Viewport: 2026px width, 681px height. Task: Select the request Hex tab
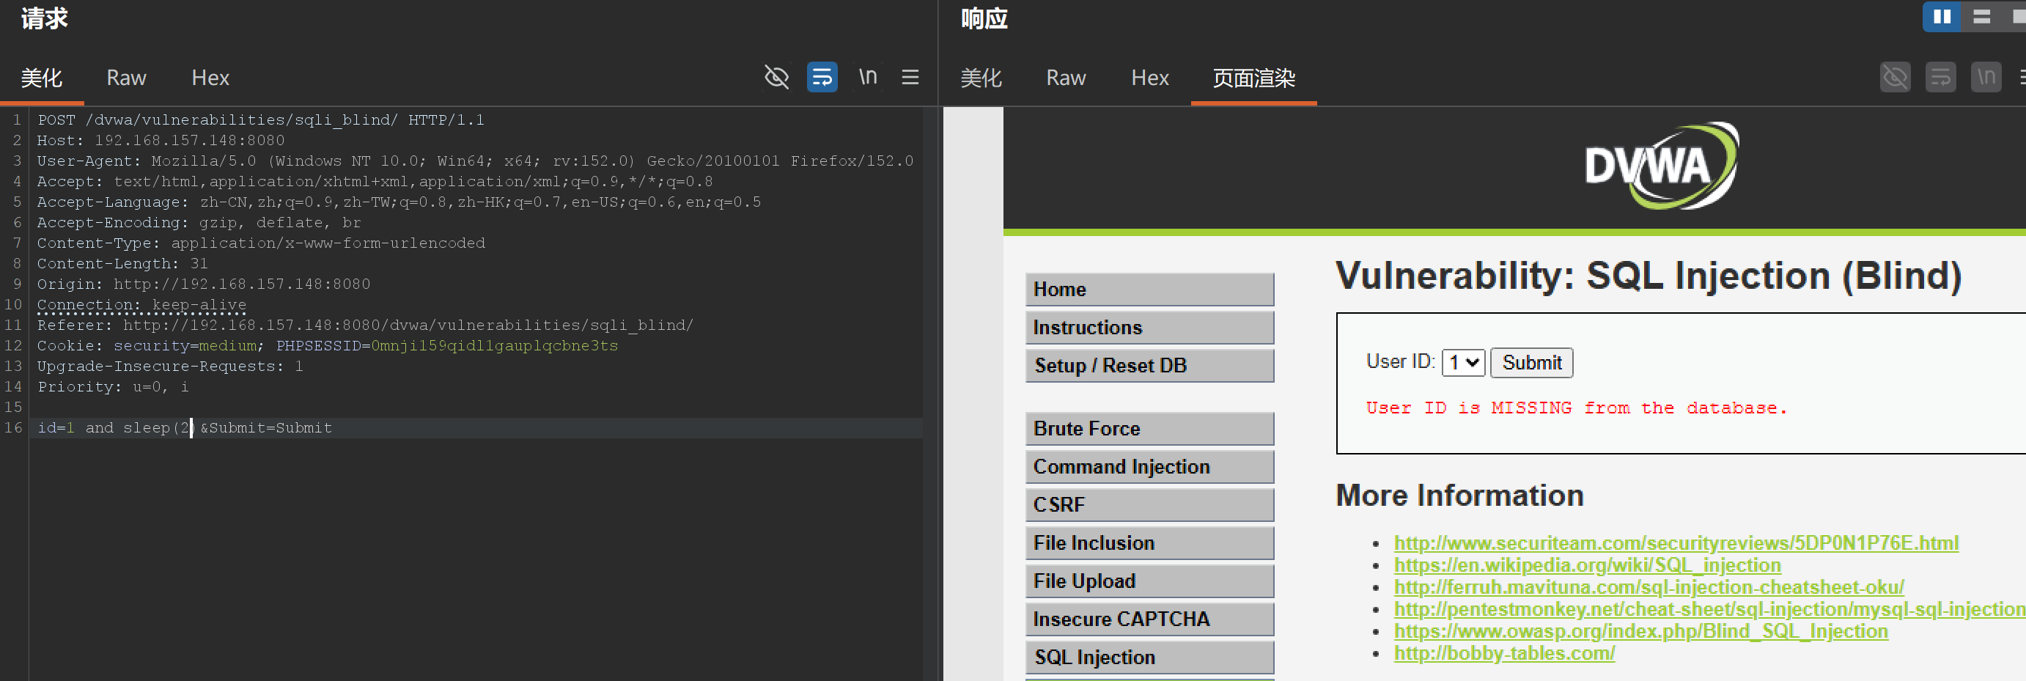(x=210, y=78)
